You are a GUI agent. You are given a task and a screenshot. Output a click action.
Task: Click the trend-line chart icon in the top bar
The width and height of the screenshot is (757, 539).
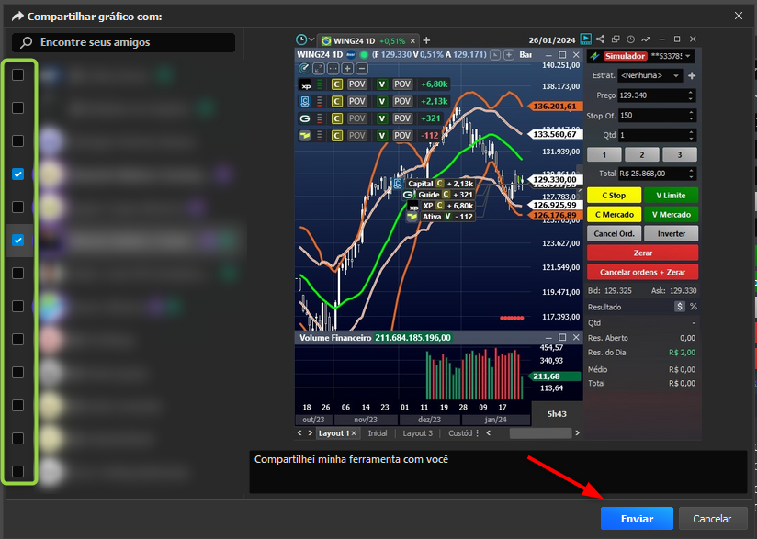(646, 39)
